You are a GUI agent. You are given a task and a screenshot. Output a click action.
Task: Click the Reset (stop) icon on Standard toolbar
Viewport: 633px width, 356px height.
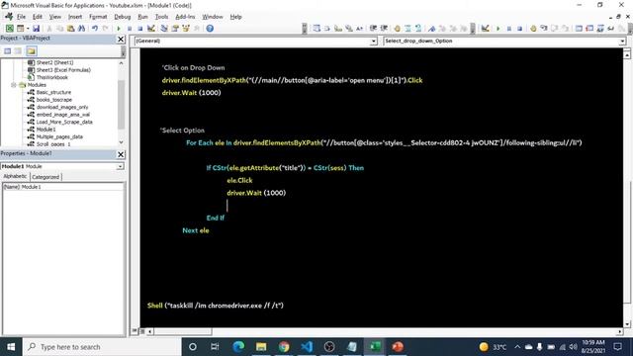tap(140, 29)
